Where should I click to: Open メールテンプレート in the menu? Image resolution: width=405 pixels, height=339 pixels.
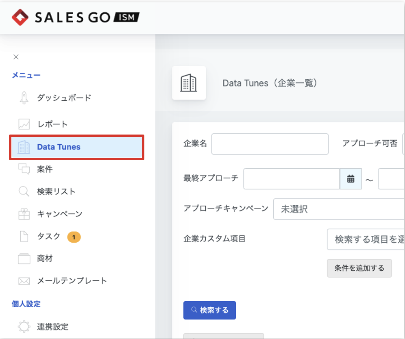coord(72,281)
